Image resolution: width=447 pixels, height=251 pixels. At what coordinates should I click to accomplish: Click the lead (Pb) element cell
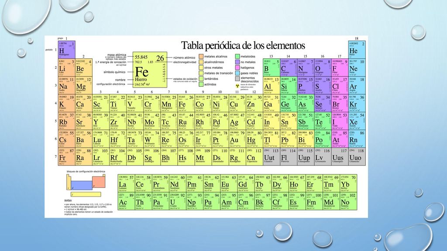tap(289, 139)
